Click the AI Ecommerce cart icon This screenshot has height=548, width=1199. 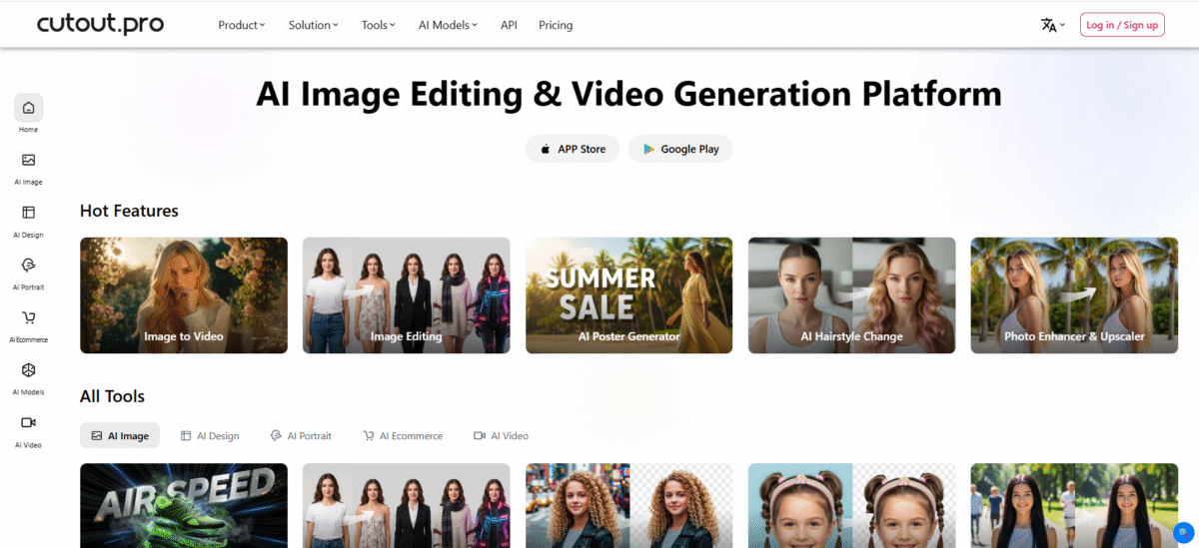point(28,318)
